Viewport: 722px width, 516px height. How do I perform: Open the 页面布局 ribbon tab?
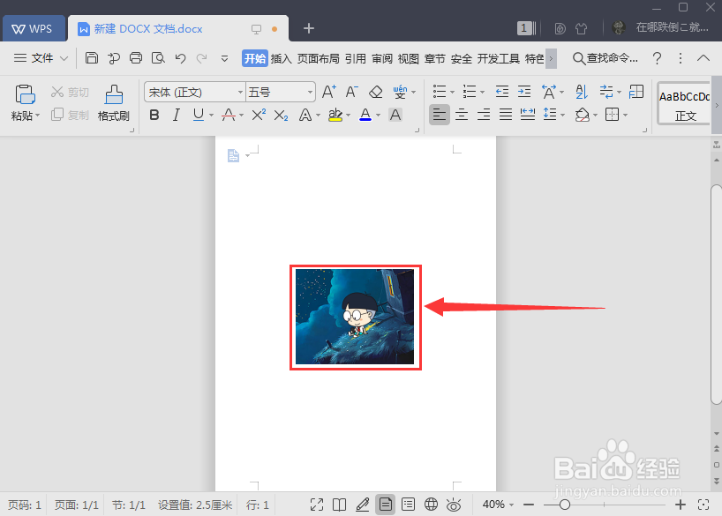pyautogui.click(x=318, y=58)
